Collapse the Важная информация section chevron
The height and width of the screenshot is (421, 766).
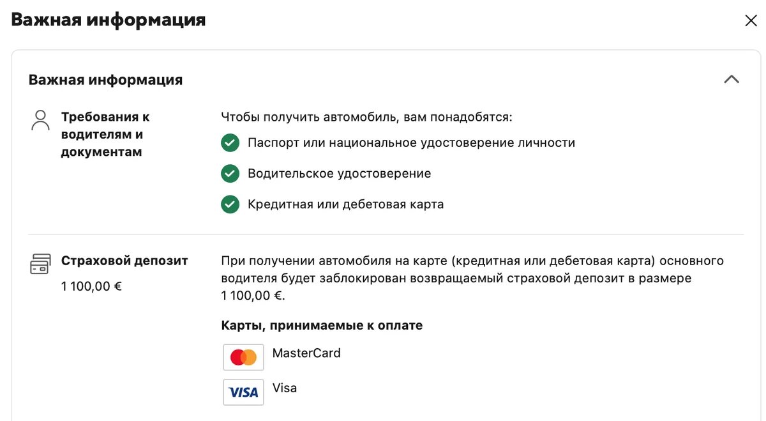click(x=732, y=79)
